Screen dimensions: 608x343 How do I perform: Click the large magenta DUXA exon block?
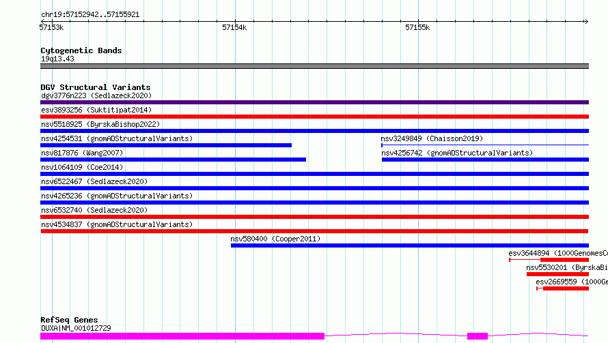pyautogui.click(x=182, y=336)
